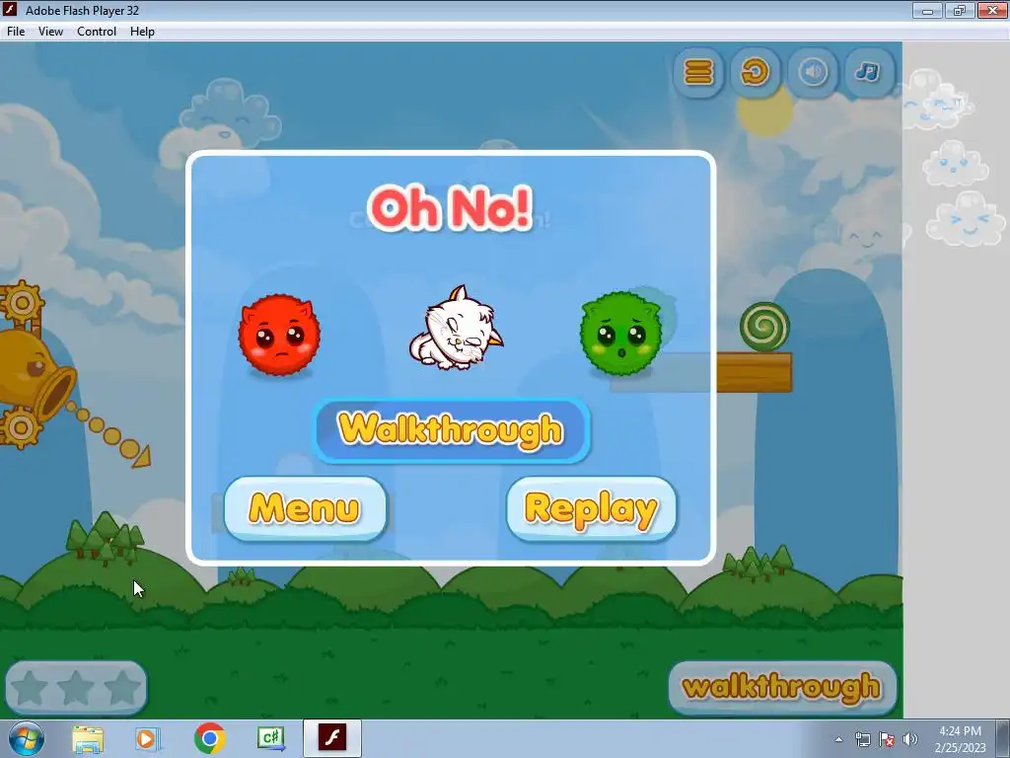Open the View menu

pos(50,32)
